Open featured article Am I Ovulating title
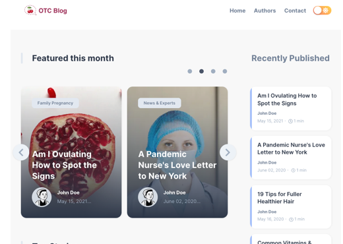Screen dimensions: 343x244 coord(64,165)
